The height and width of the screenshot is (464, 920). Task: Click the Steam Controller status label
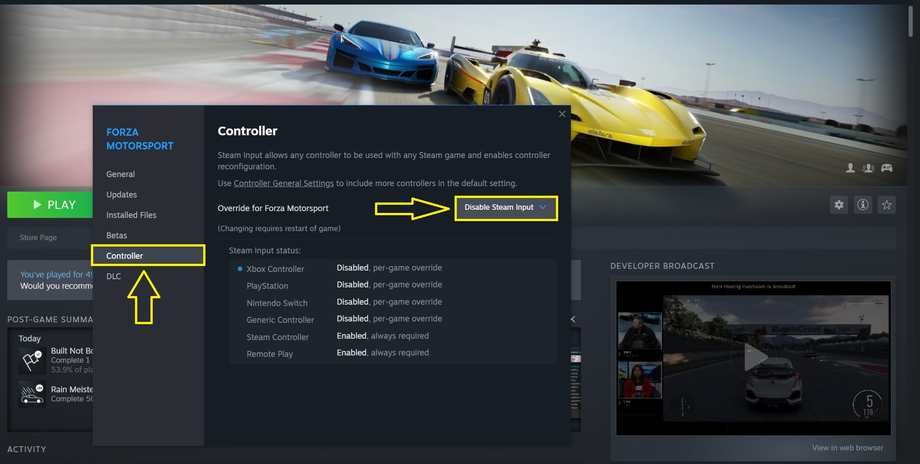[x=277, y=337]
